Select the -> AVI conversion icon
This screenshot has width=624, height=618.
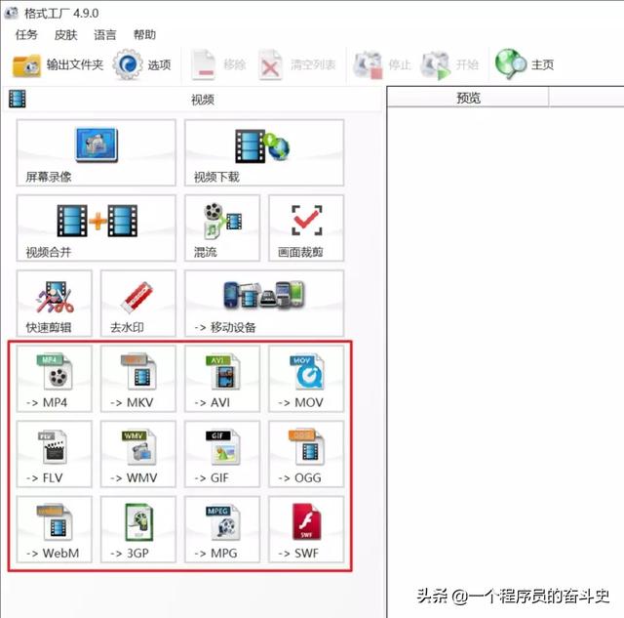[222, 379]
